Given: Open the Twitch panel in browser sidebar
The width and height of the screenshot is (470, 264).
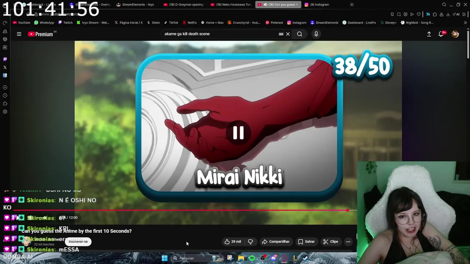Looking at the screenshot, I should tap(5, 59).
